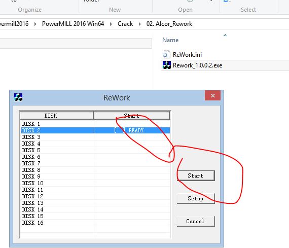
Task: Select the DISK 7 row
Action: coord(95,163)
